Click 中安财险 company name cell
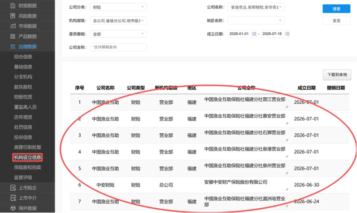Viewport: 357px width, 213px height. coord(105,185)
